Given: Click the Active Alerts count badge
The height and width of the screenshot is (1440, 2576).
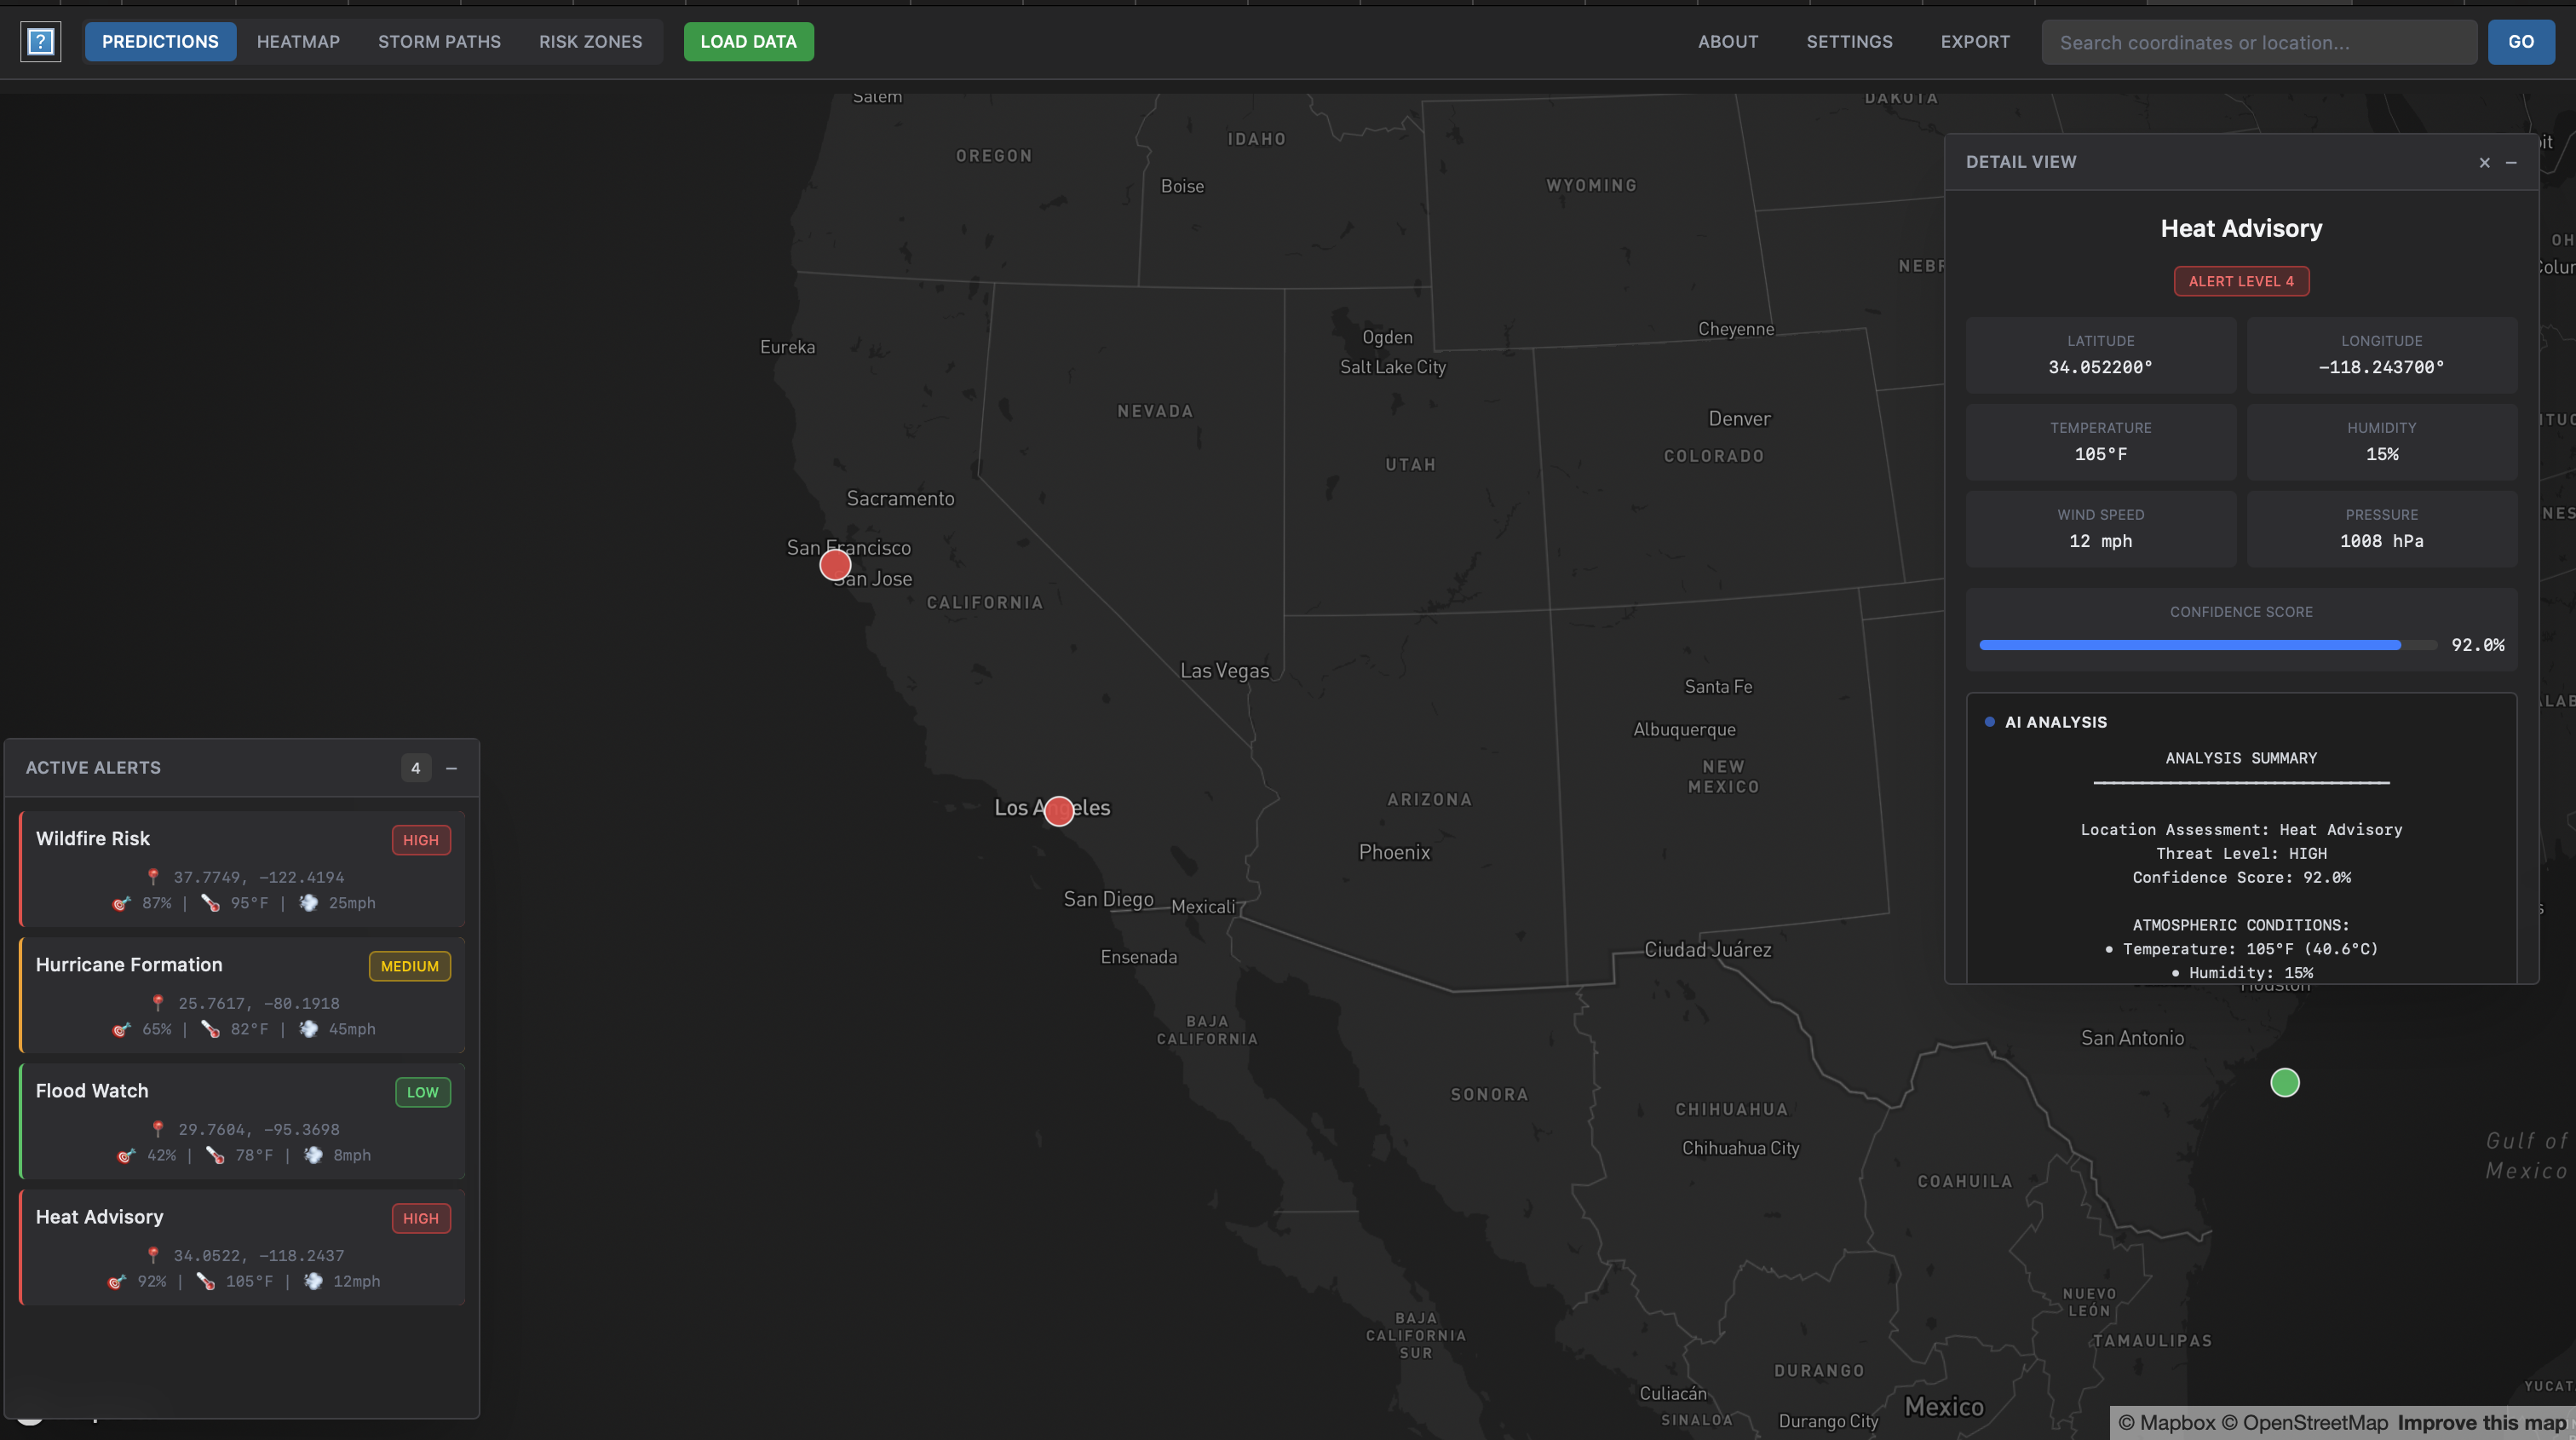Looking at the screenshot, I should (415, 768).
